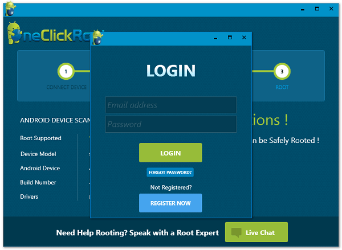Click the ANDROID DEVICE SCAN heading

pos(55,120)
